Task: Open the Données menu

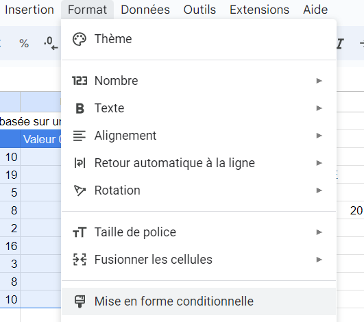Action: [x=145, y=10]
